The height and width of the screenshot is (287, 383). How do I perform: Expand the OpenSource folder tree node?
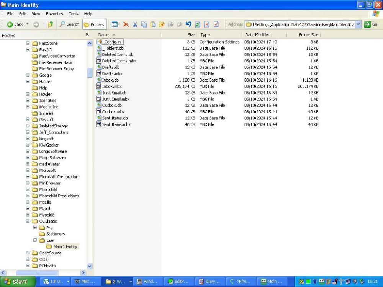coord(27,253)
